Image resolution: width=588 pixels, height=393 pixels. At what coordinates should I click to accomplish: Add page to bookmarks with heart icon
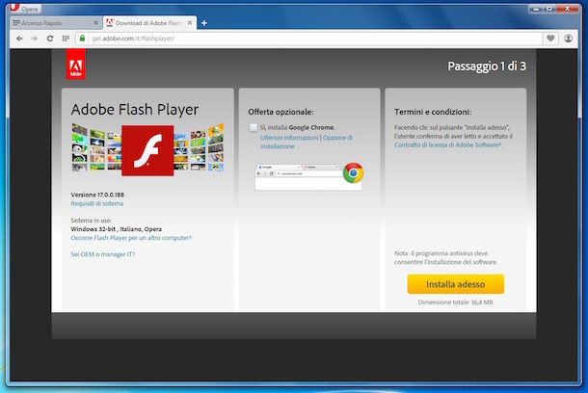(x=550, y=39)
